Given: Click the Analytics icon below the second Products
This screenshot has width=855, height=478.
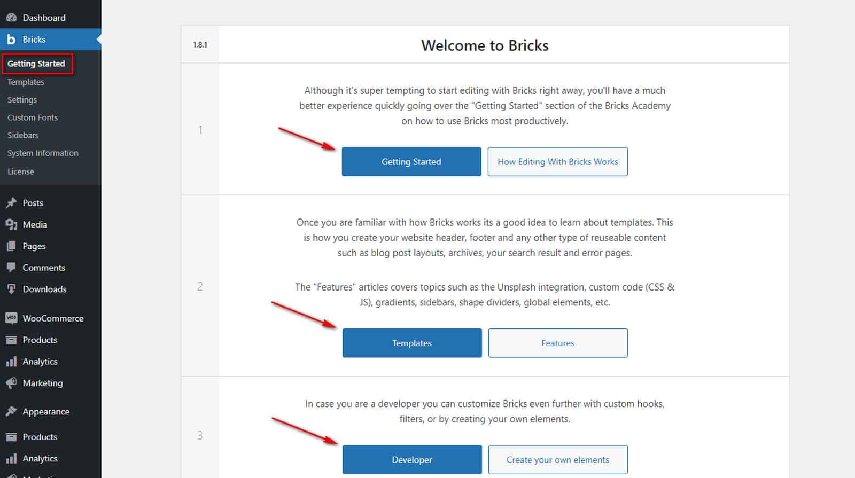Looking at the screenshot, I should click(11, 458).
